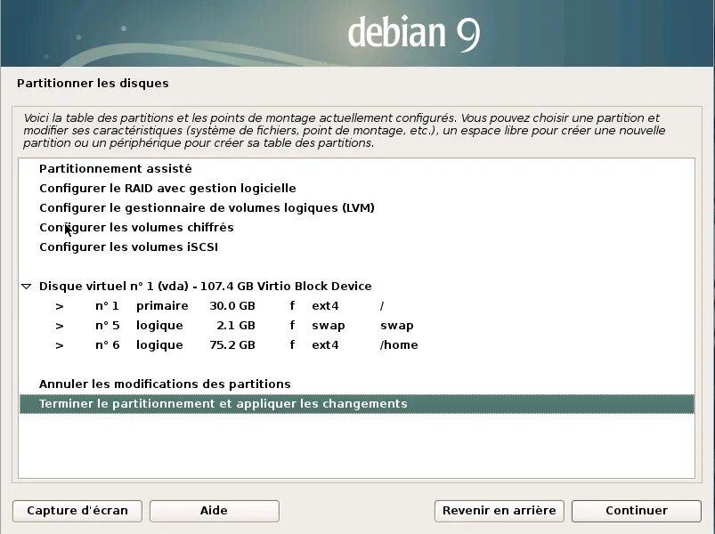The image size is (715, 534).
Task: Click the '>' marker of partition n° 5
Action: pyautogui.click(x=60, y=326)
